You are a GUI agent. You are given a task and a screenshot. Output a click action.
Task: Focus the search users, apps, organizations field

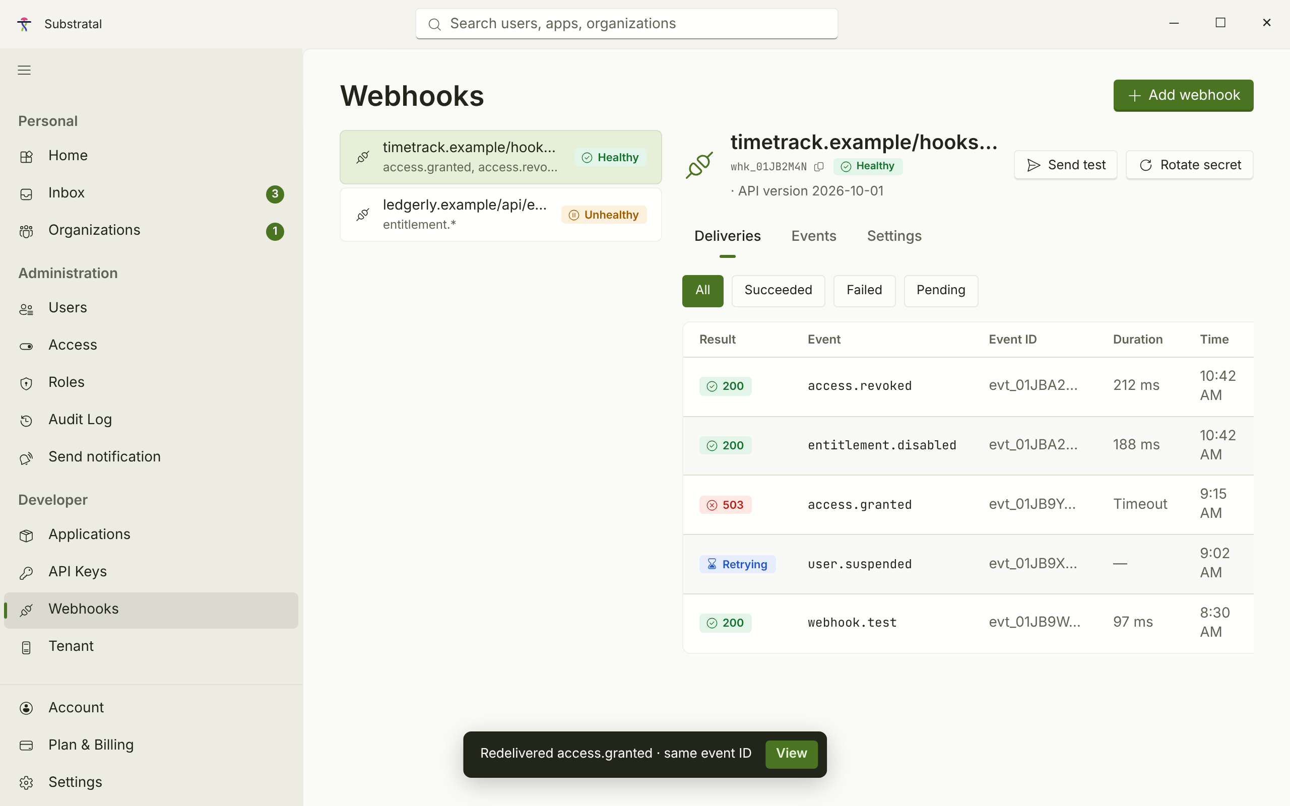point(626,24)
